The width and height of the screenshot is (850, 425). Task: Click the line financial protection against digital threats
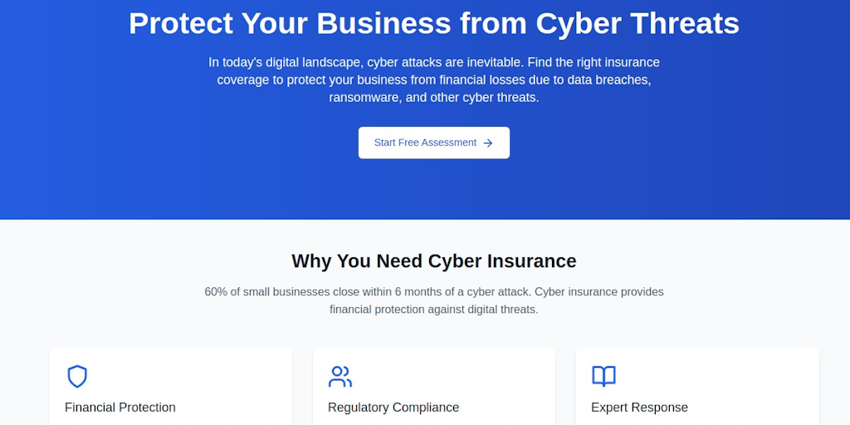(433, 310)
